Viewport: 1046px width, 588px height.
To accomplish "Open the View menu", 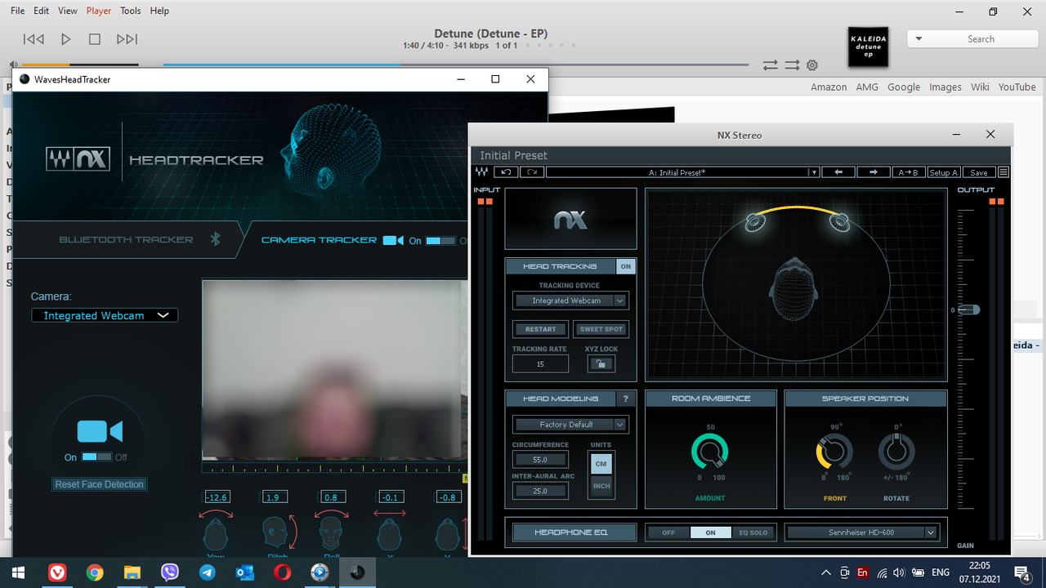I will (68, 11).
